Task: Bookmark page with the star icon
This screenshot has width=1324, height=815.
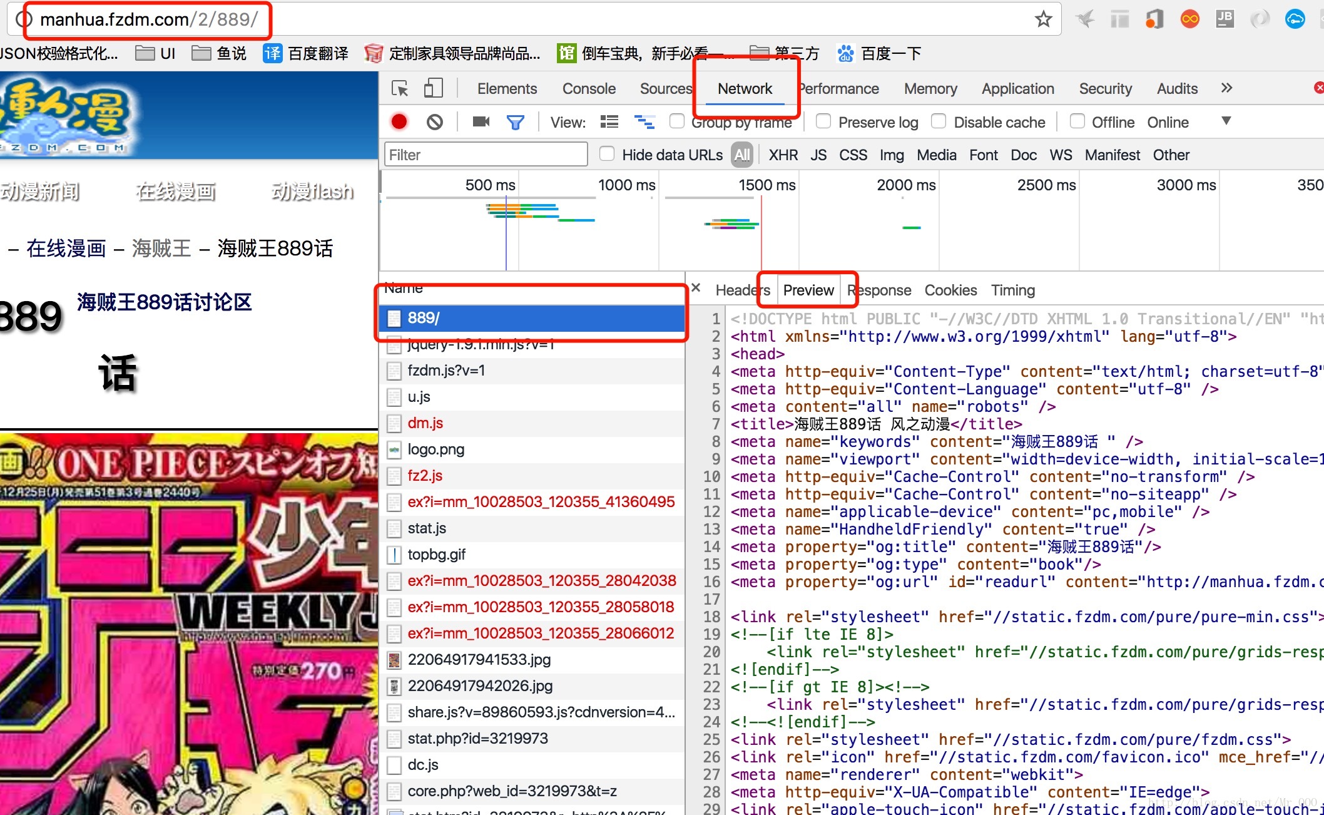Action: pyautogui.click(x=1043, y=19)
